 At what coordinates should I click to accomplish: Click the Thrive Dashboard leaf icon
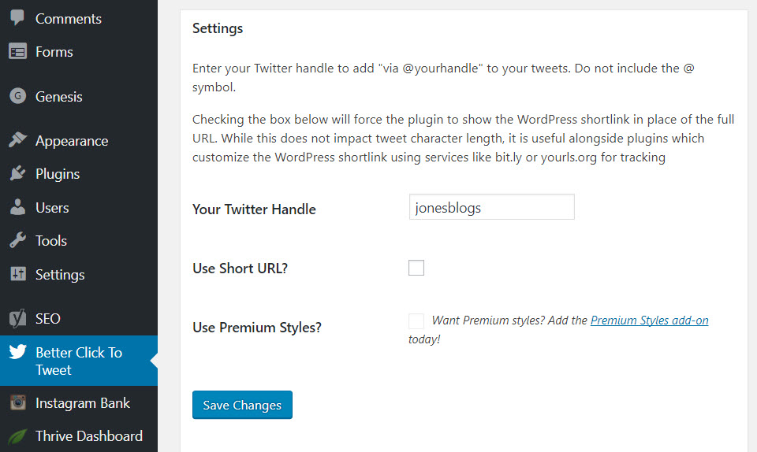pos(17,436)
